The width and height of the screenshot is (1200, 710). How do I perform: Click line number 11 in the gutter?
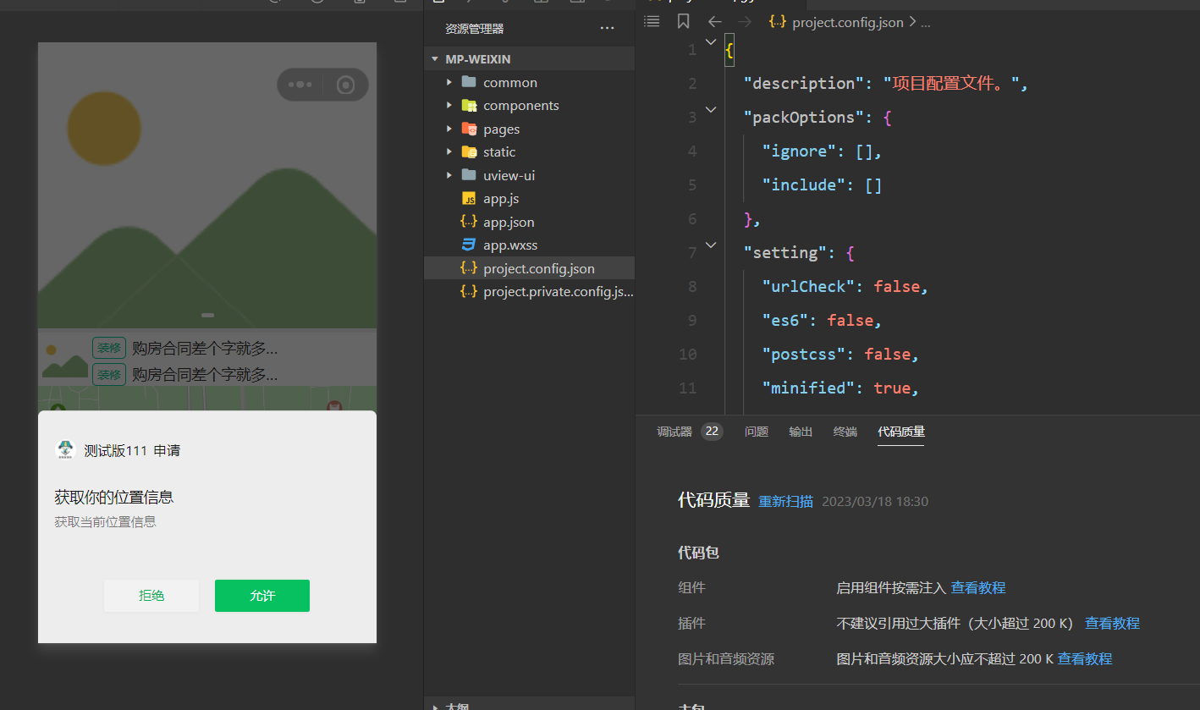687,388
